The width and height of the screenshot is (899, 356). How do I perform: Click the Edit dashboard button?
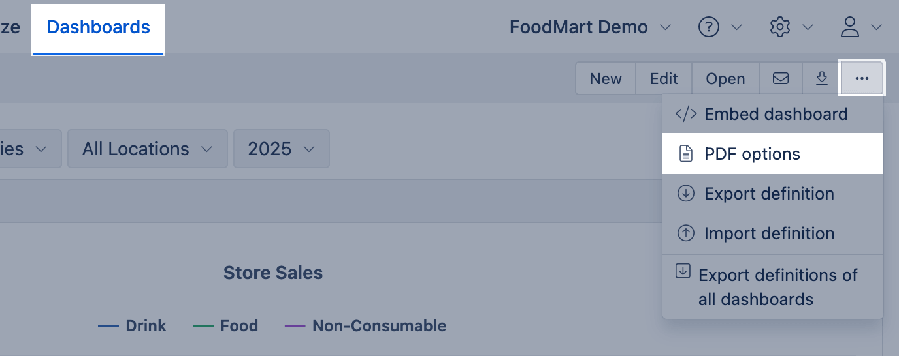(664, 78)
